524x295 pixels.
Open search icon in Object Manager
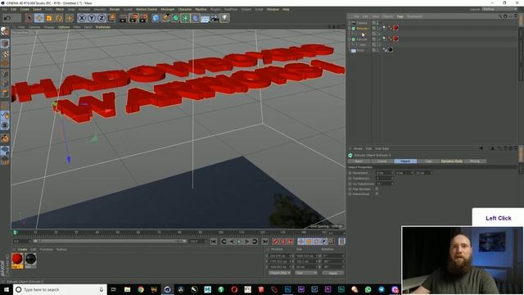[x=500, y=16]
